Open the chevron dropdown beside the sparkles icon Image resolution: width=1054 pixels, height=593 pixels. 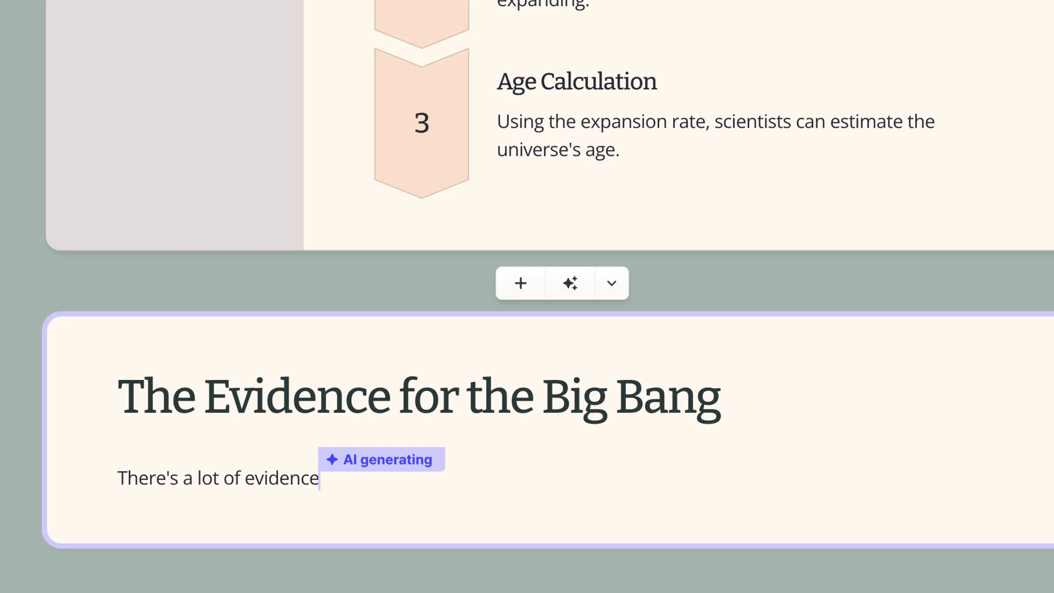612,283
